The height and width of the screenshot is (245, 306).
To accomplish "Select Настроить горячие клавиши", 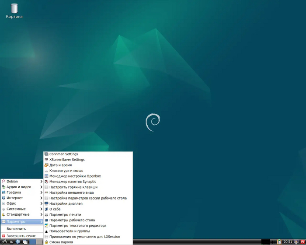I will tap(88, 187).
